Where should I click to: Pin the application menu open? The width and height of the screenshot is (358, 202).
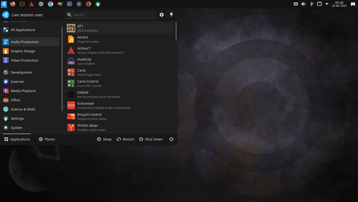171,15
